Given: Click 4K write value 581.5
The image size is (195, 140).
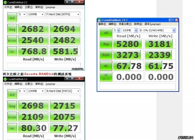Looking at the screenshot, I should [65, 51].
